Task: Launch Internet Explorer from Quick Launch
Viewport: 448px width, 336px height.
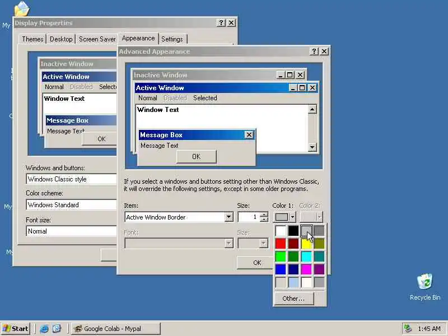Action: [x=44, y=329]
